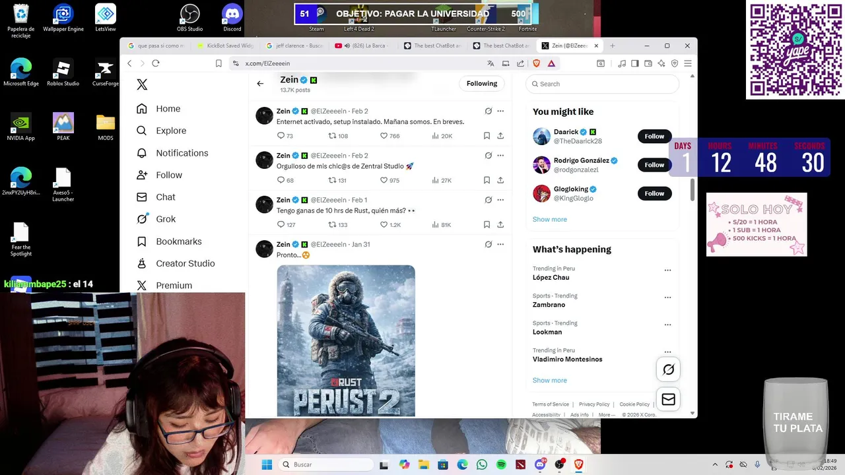Screen dimensions: 845x475
Task: Open more options for López Chau trend
Action: click(667, 270)
